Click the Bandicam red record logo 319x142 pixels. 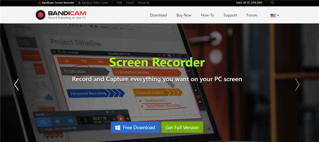click(41, 15)
